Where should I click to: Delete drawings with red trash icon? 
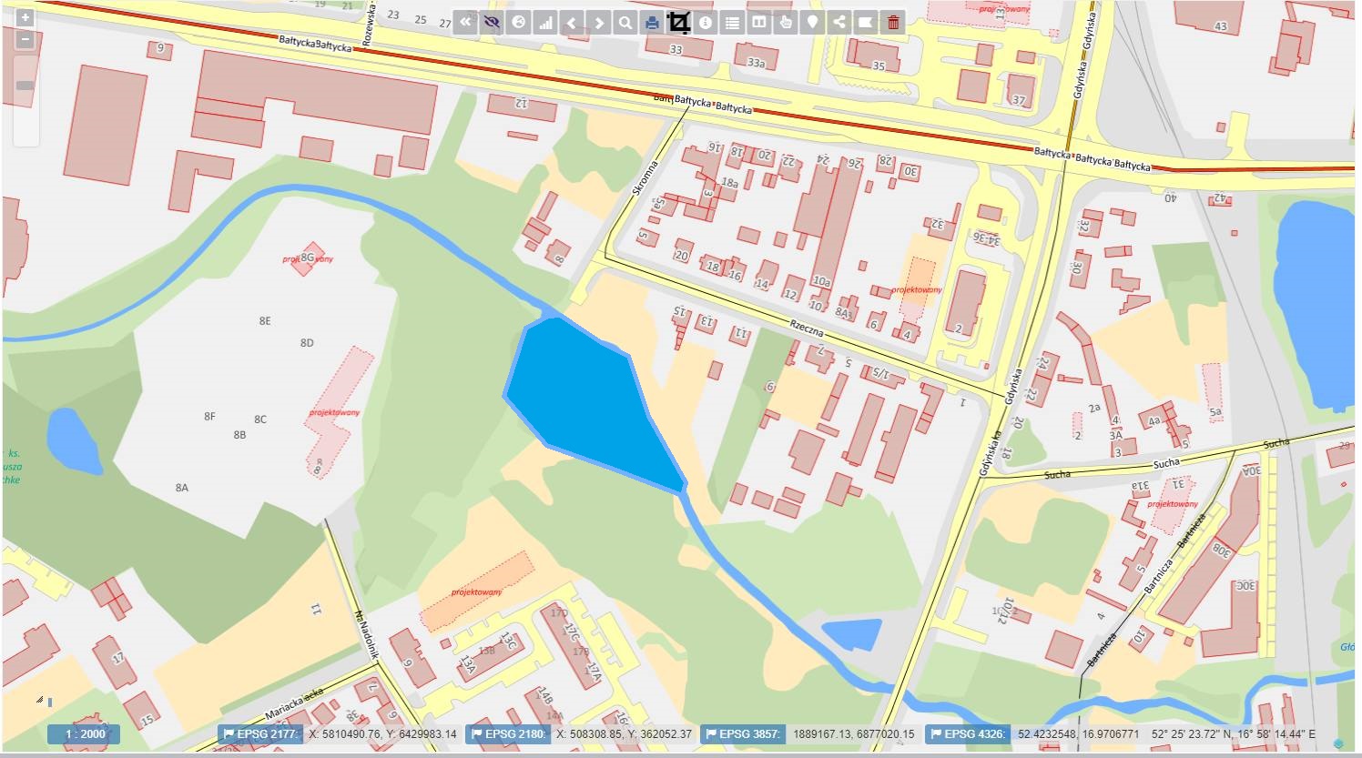click(893, 23)
